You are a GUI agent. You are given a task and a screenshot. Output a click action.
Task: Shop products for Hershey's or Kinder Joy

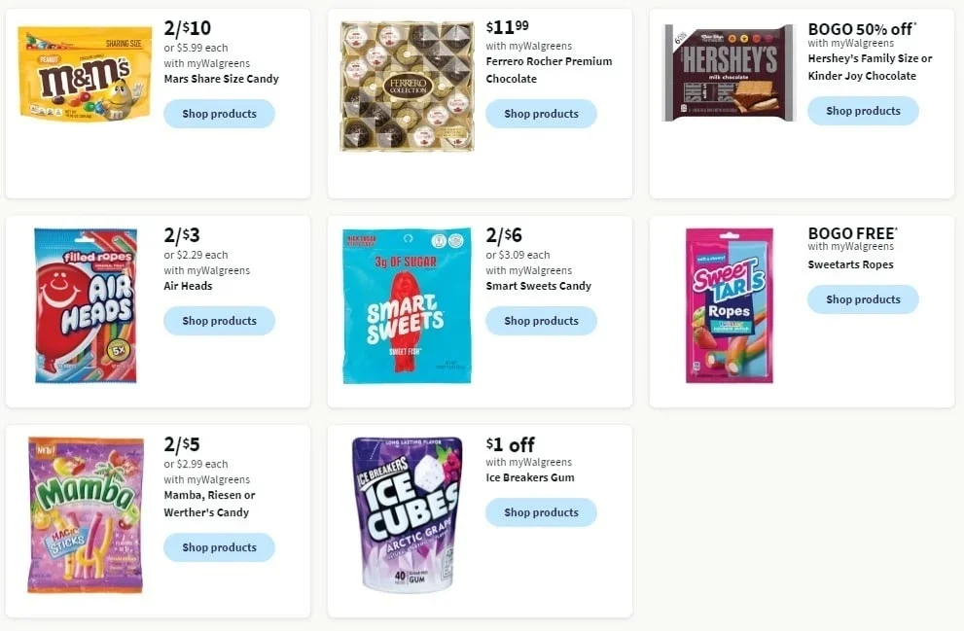(863, 111)
